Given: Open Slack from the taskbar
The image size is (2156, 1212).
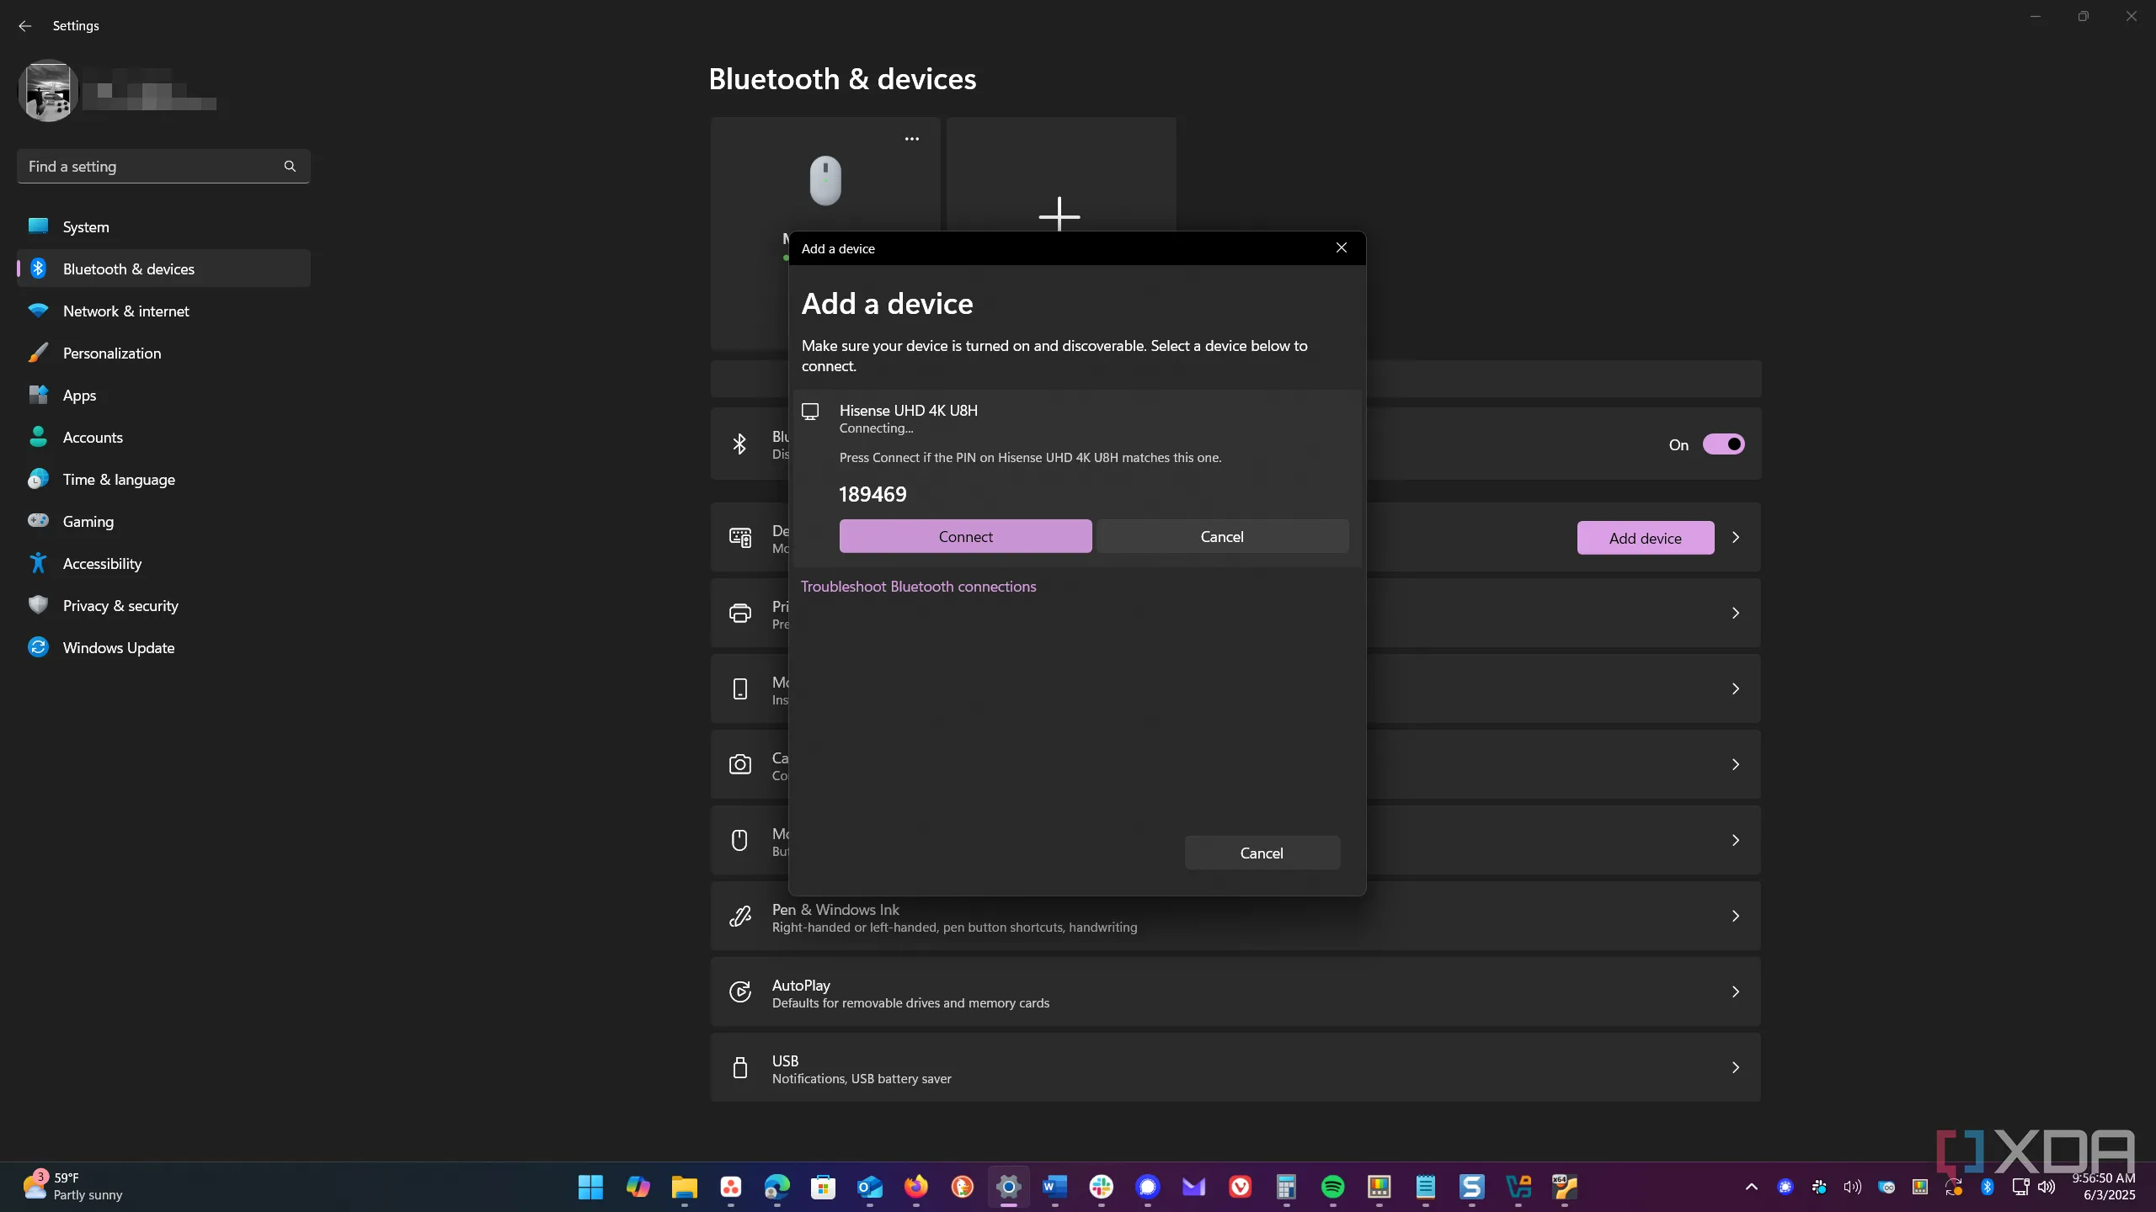Looking at the screenshot, I should pyautogui.click(x=1101, y=1187).
